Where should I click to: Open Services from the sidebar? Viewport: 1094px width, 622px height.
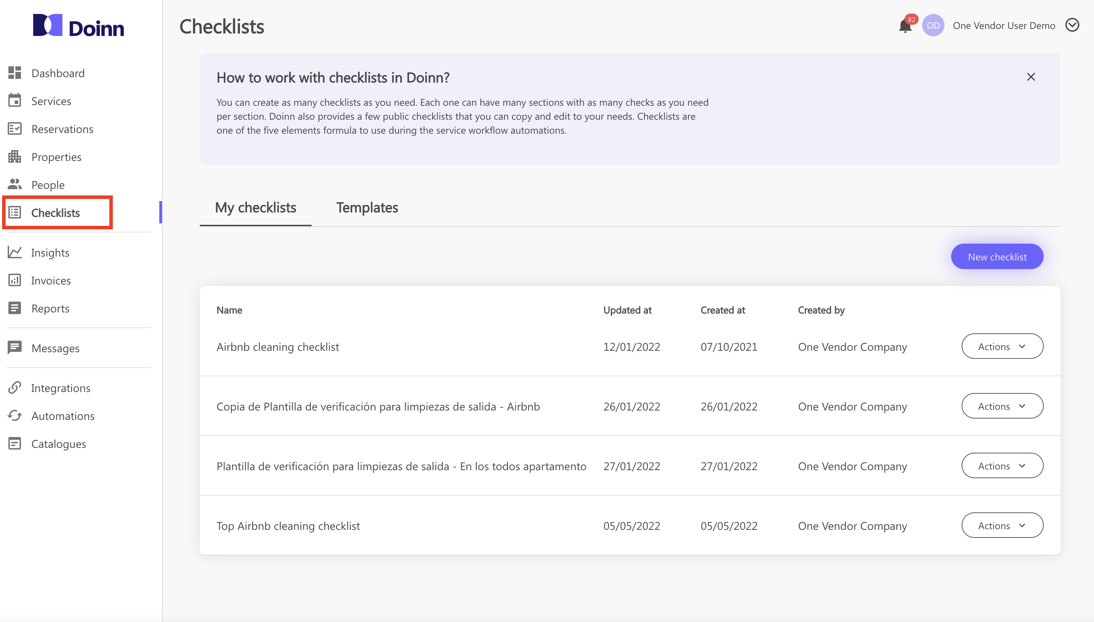click(51, 101)
